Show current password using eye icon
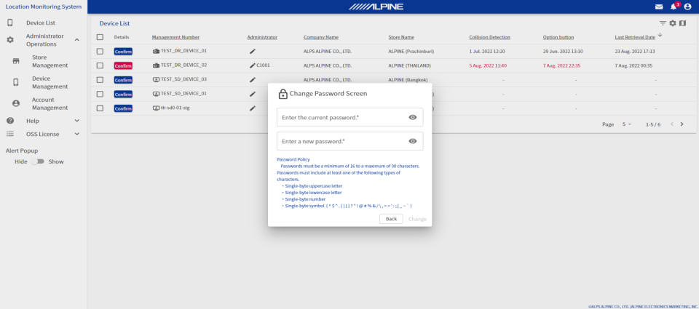Viewport: 699px width, 309px height. pyautogui.click(x=412, y=117)
